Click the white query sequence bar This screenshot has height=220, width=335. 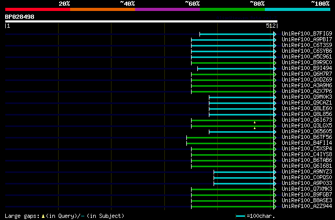click(x=141, y=21)
